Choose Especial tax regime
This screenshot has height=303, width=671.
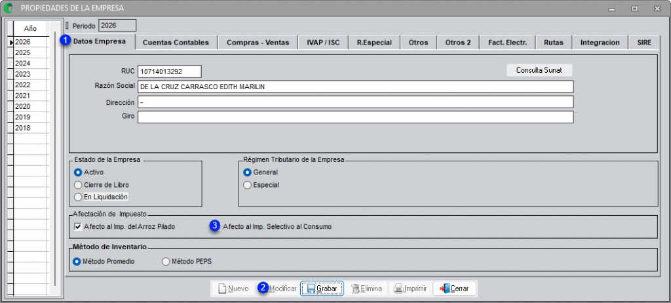click(247, 185)
